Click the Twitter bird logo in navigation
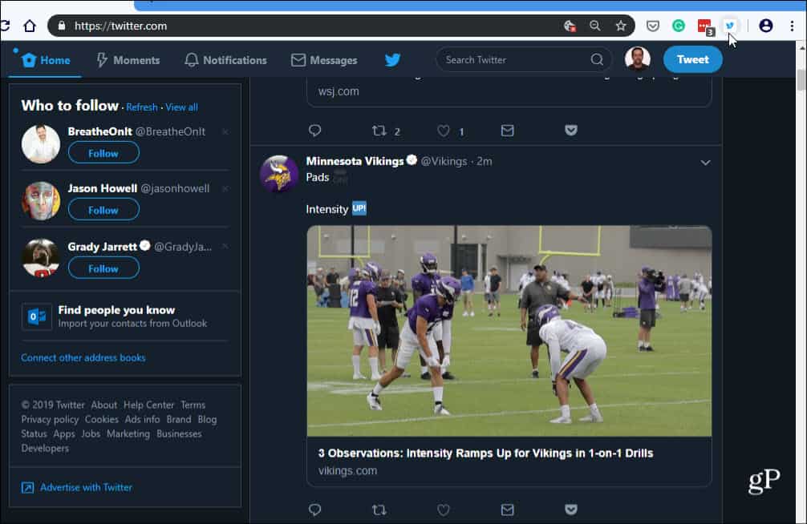The width and height of the screenshot is (807, 524). click(393, 60)
